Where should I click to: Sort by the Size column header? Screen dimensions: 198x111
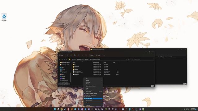click(x=116, y=62)
